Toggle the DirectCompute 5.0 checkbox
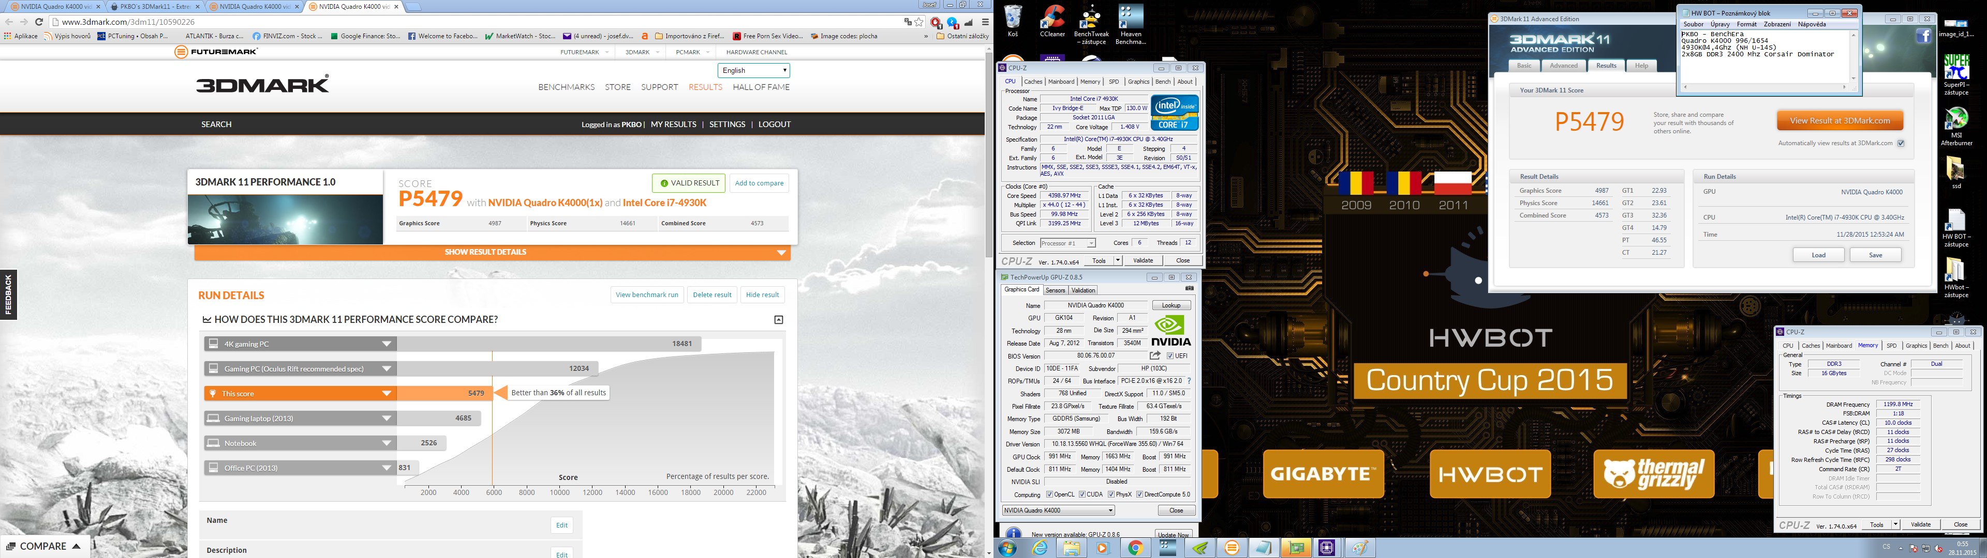Image resolution: width=1987 pixels, height=558 pixels. pyautogui.click(x=1139, y=495)
